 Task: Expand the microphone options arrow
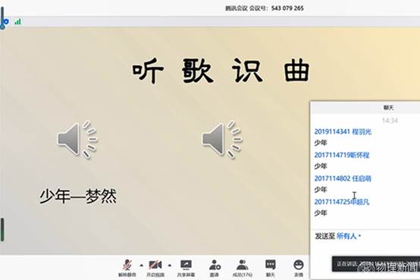(142, 266)
